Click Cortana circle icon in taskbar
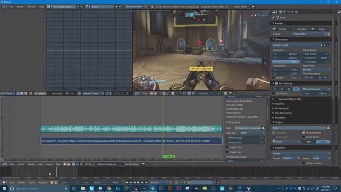This screenshot has width=341, height=192. [12, 188]
